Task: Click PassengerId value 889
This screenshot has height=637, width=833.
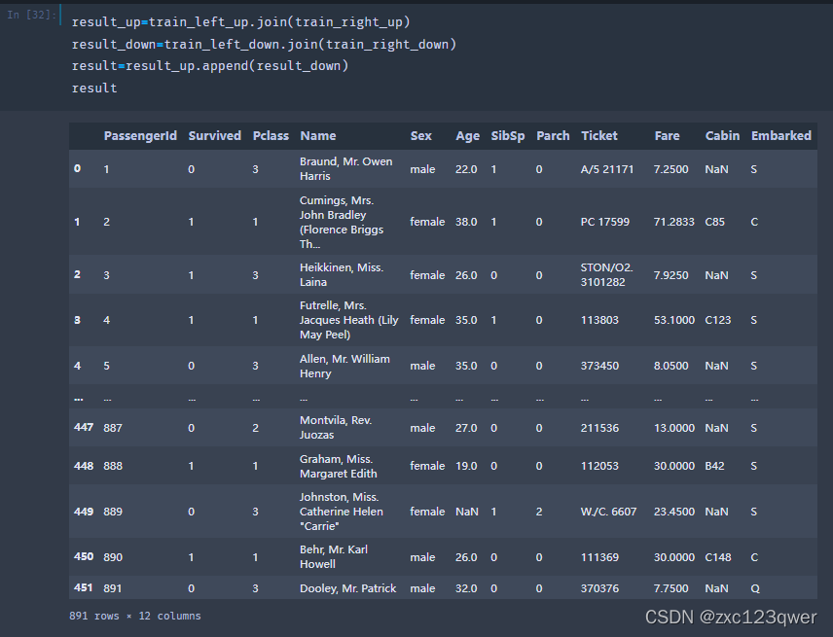Action: [x=113, y=512]
